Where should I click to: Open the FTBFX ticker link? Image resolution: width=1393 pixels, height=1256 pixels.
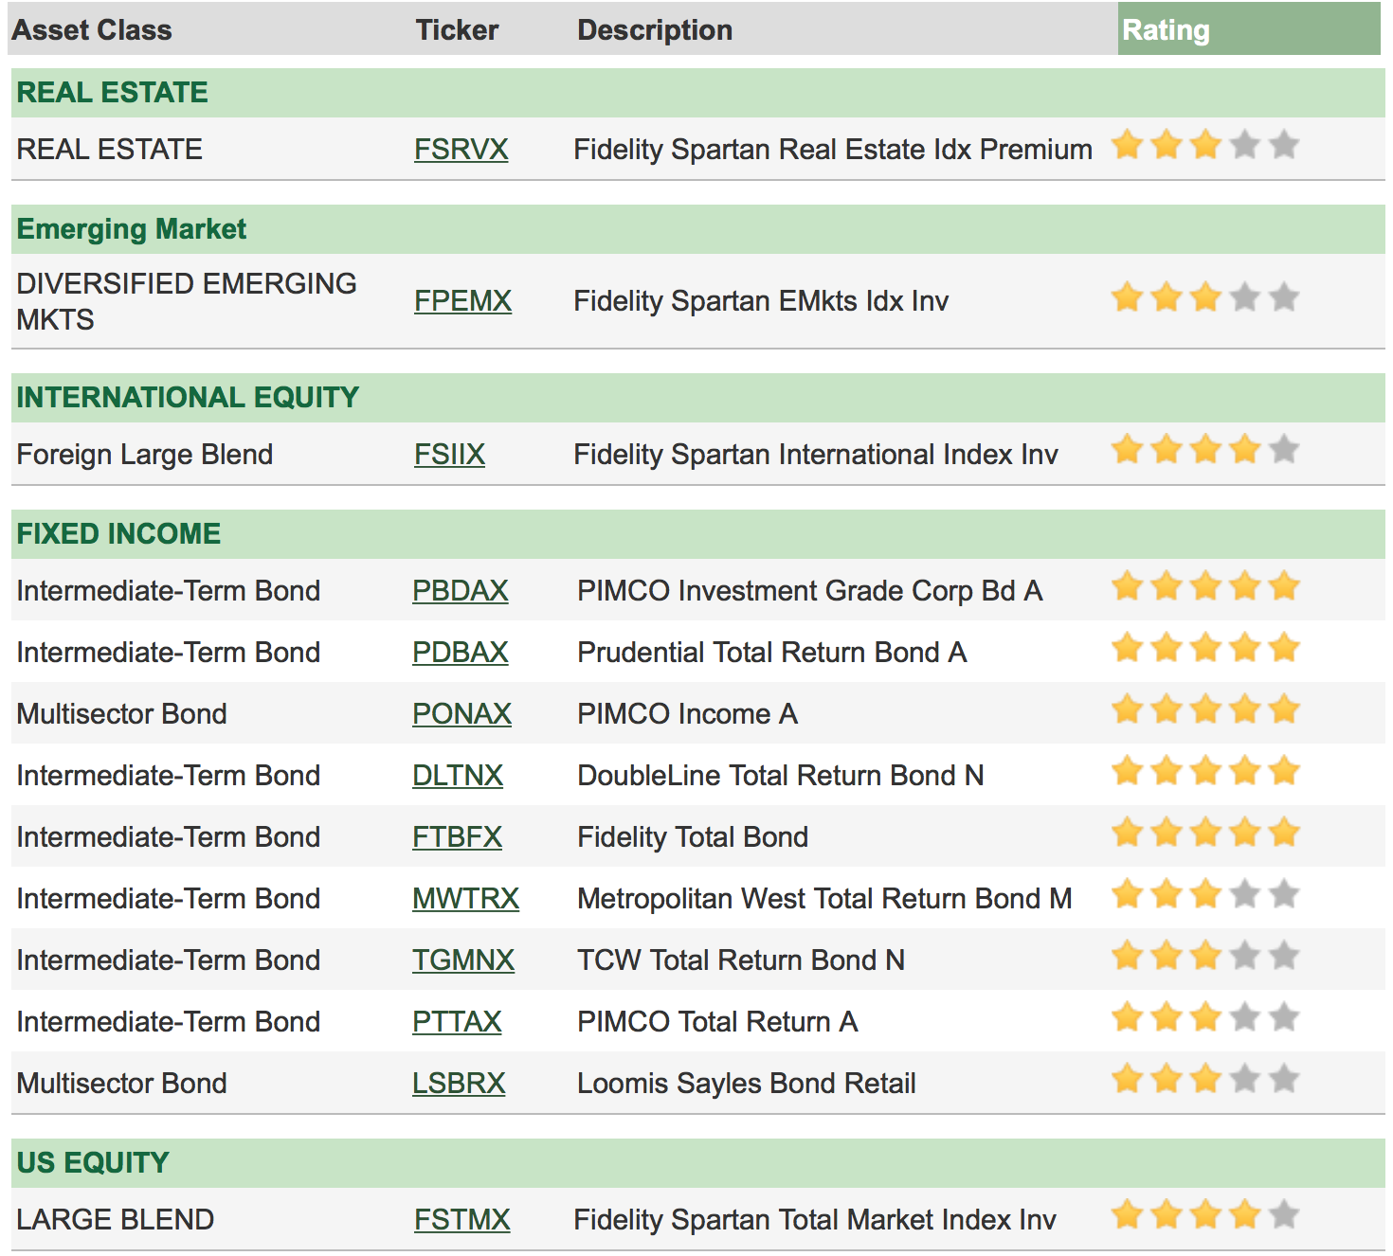(457, 837)
